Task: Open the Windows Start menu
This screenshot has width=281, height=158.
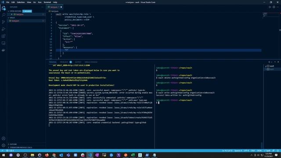Action: [x=4, y=155]
